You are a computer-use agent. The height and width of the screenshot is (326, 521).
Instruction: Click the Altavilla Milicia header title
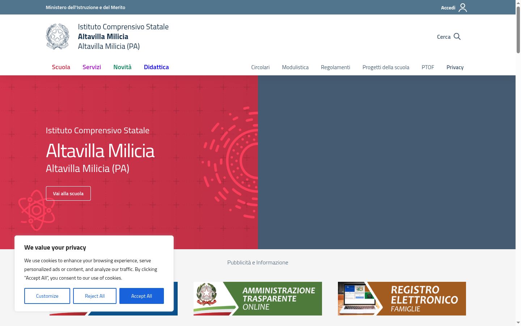[x=103, y=36]
